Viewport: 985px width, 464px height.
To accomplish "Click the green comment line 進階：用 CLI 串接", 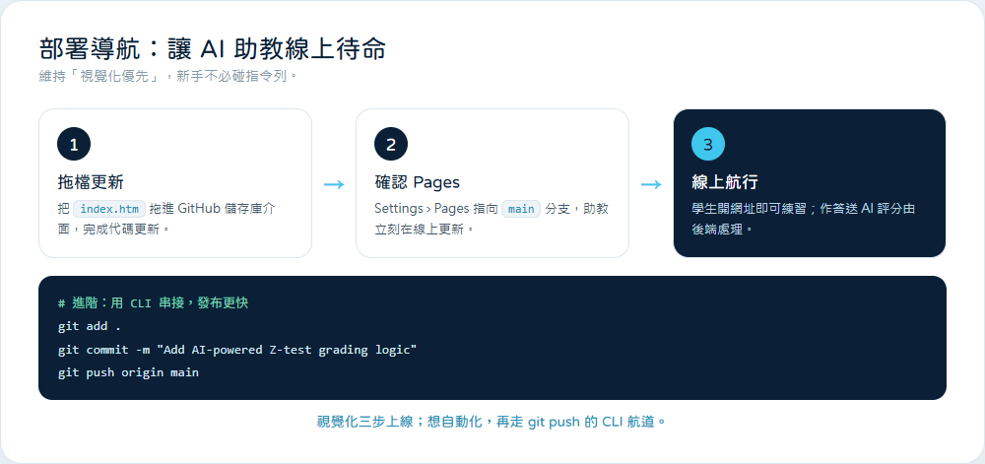I will 154,303.
